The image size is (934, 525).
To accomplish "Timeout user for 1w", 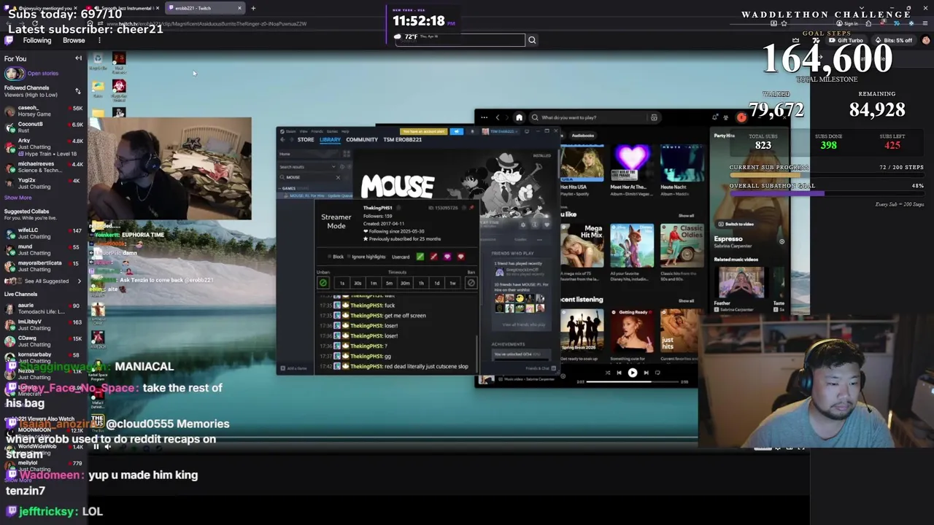I will 452,283.
